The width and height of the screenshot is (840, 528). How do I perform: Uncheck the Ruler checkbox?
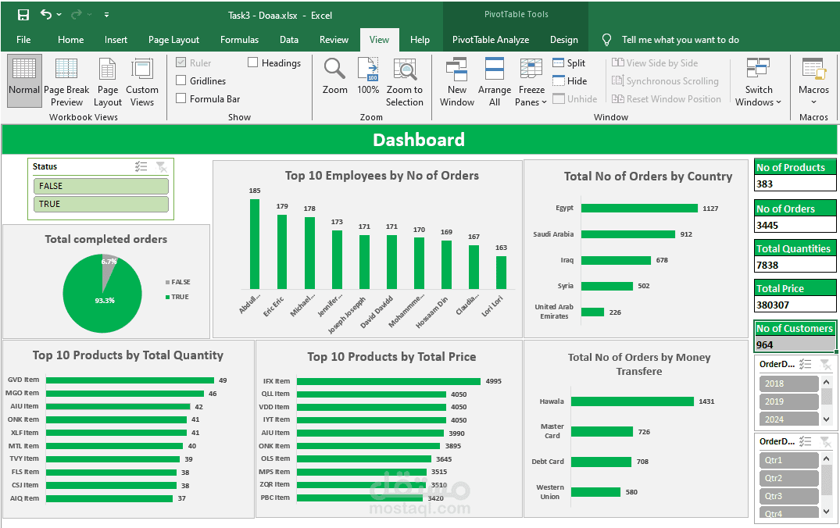tap(181, 62)
